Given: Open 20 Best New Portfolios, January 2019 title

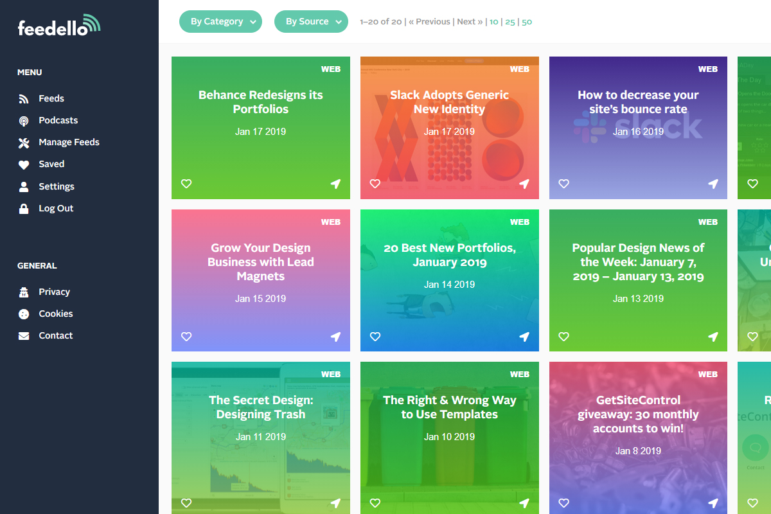Looking at the screenshot, I should coord(450,255).
